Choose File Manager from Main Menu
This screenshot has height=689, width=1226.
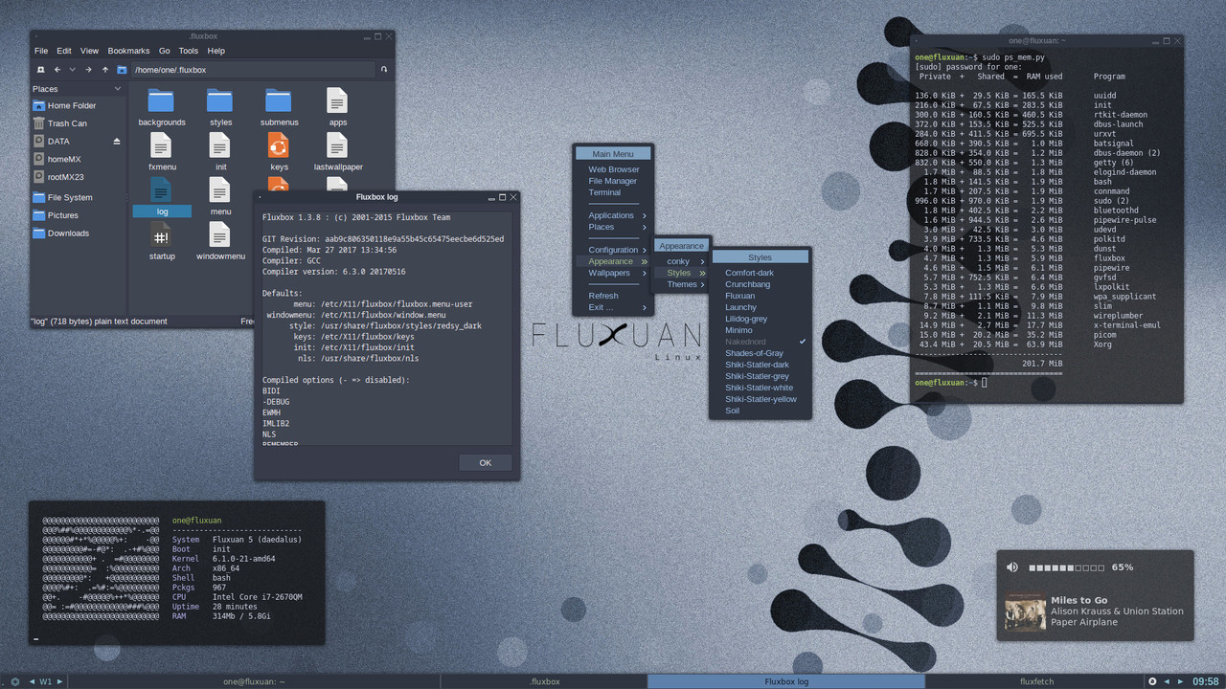click(612, 181)
